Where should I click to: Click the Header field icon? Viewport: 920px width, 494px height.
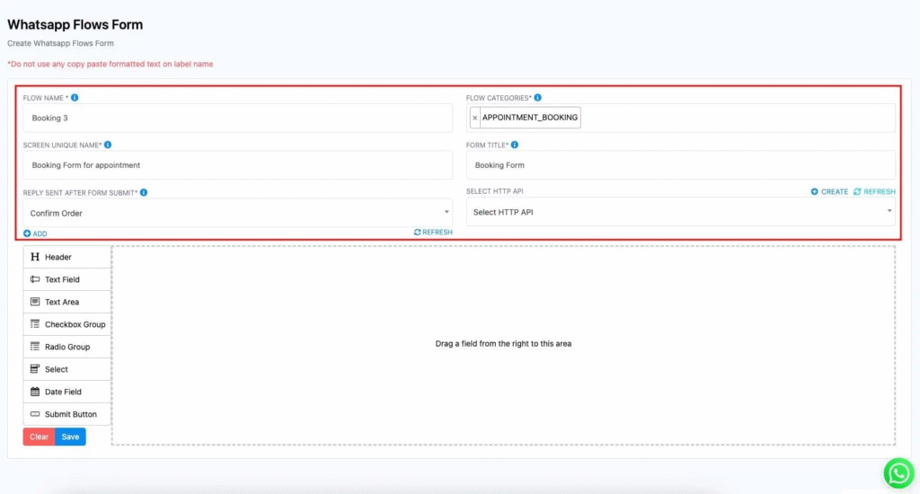pyautogui.click(x=35, y=257)
